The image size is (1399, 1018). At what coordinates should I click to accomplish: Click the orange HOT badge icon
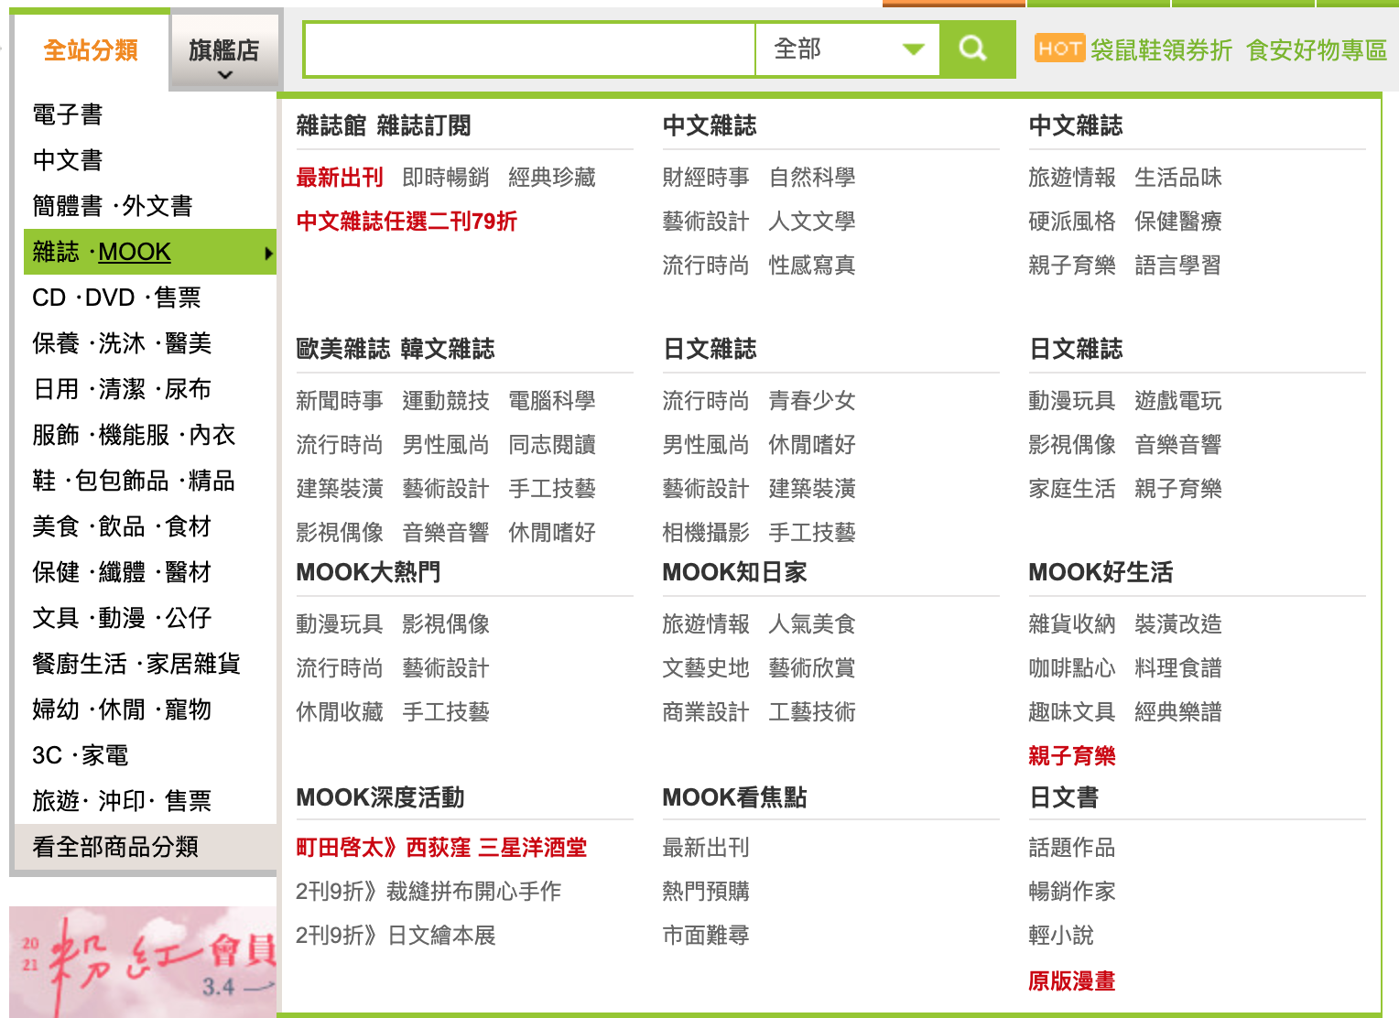1059,49
